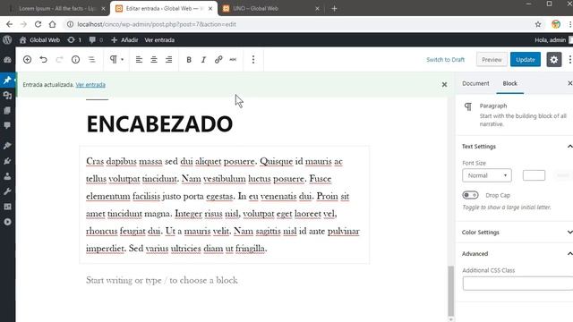Click the Start writing placeholder block
Screen dimensions: 573x322
point(161,280)
